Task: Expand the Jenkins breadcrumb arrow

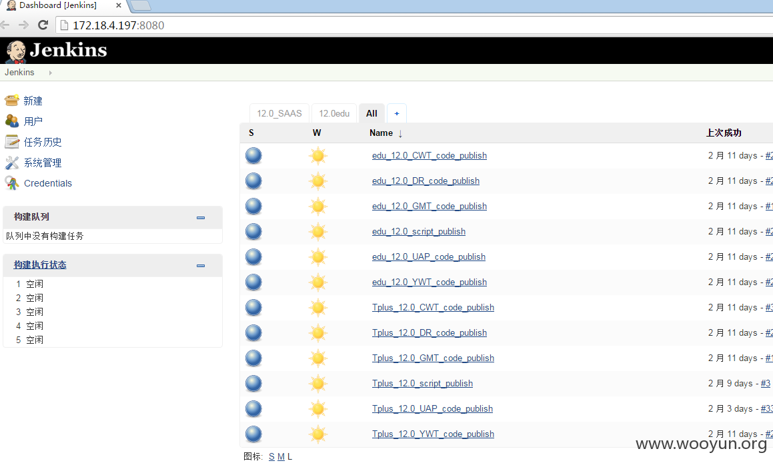Action: click(x=50, y=73)
